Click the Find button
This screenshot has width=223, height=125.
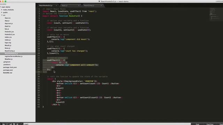pos(197,124)
